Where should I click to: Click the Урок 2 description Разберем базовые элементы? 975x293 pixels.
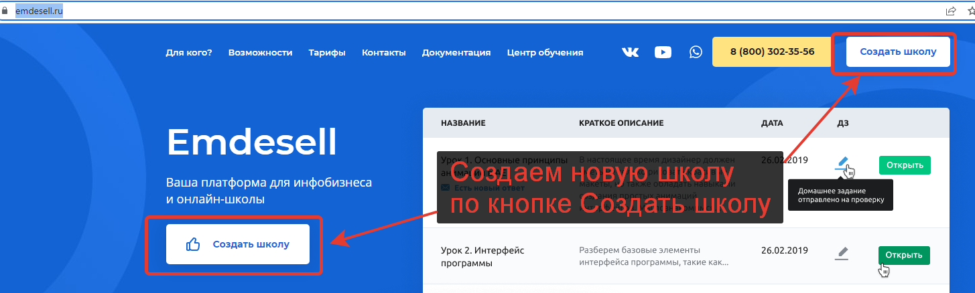pyautogui.click(x=654, y=257)
